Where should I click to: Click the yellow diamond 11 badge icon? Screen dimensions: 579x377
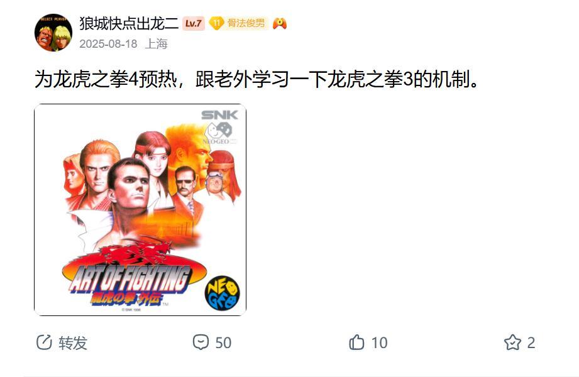pos(216,23)
